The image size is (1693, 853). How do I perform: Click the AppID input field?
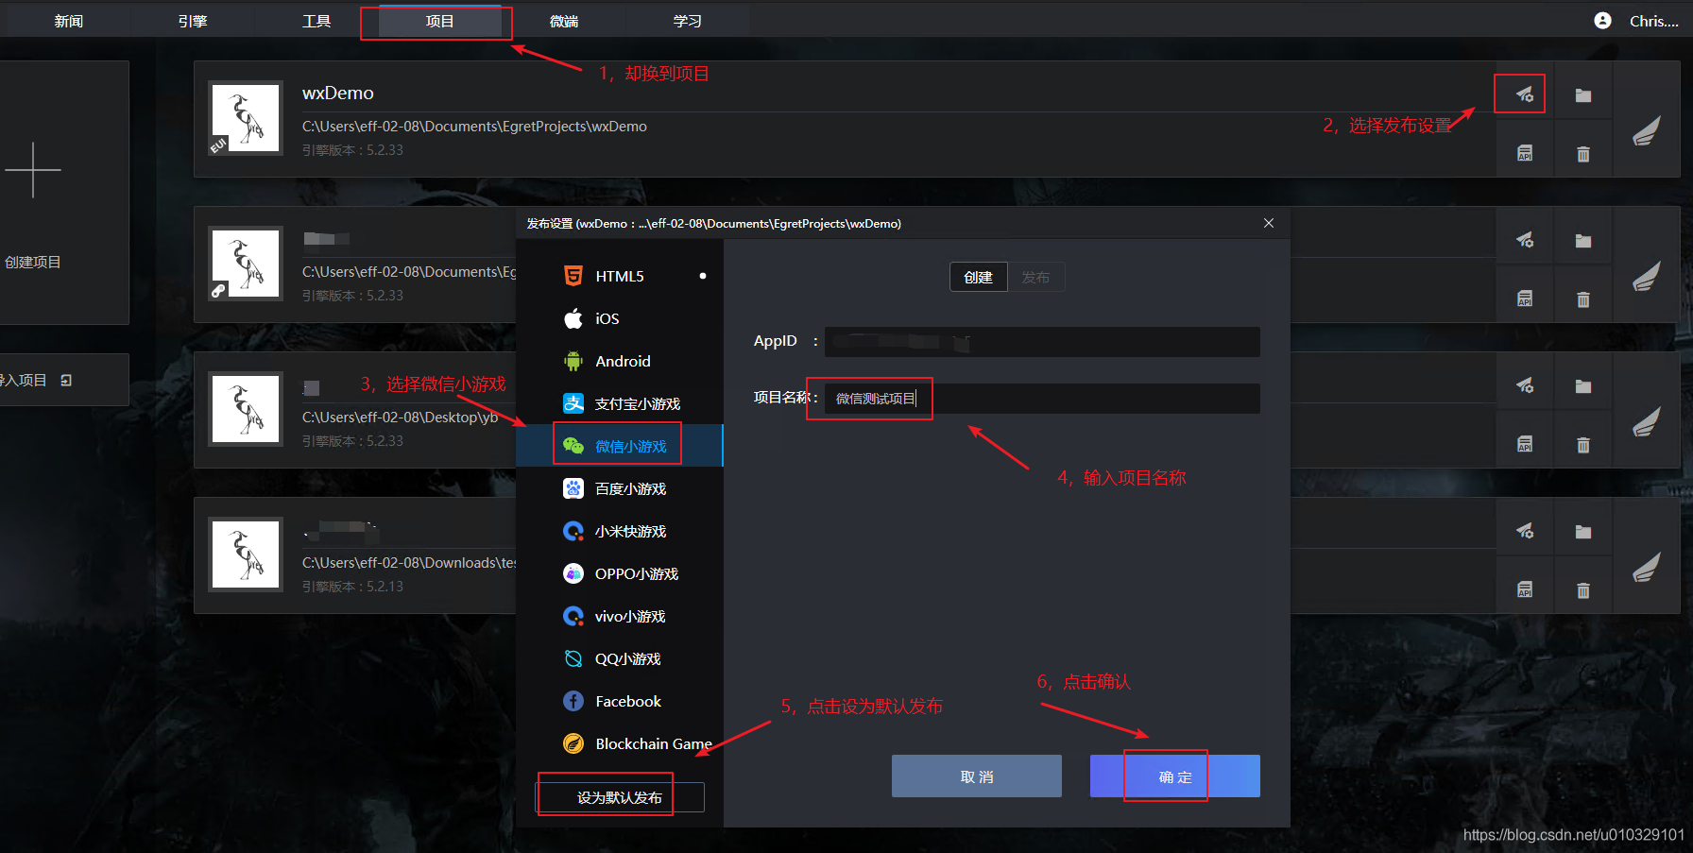[1042, 342]
